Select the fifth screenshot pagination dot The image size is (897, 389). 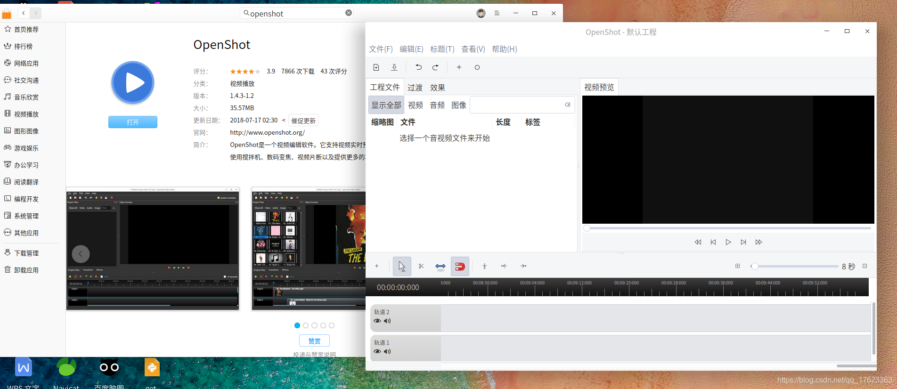(332, 325)
